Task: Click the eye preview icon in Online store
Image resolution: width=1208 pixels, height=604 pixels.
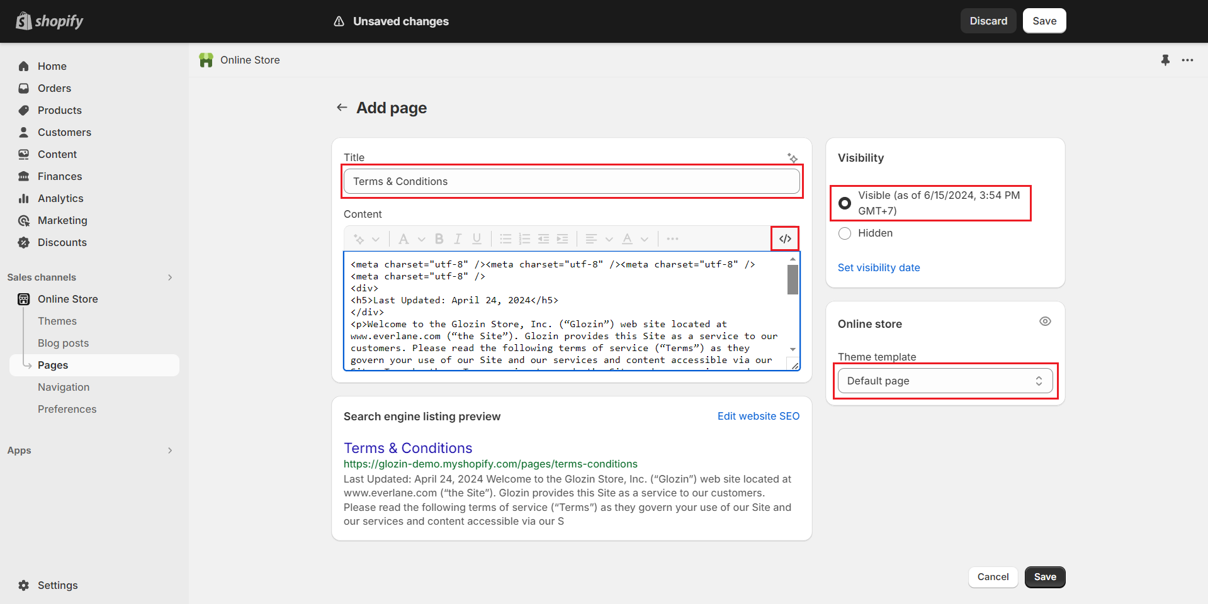Action: coord(1045,322)
